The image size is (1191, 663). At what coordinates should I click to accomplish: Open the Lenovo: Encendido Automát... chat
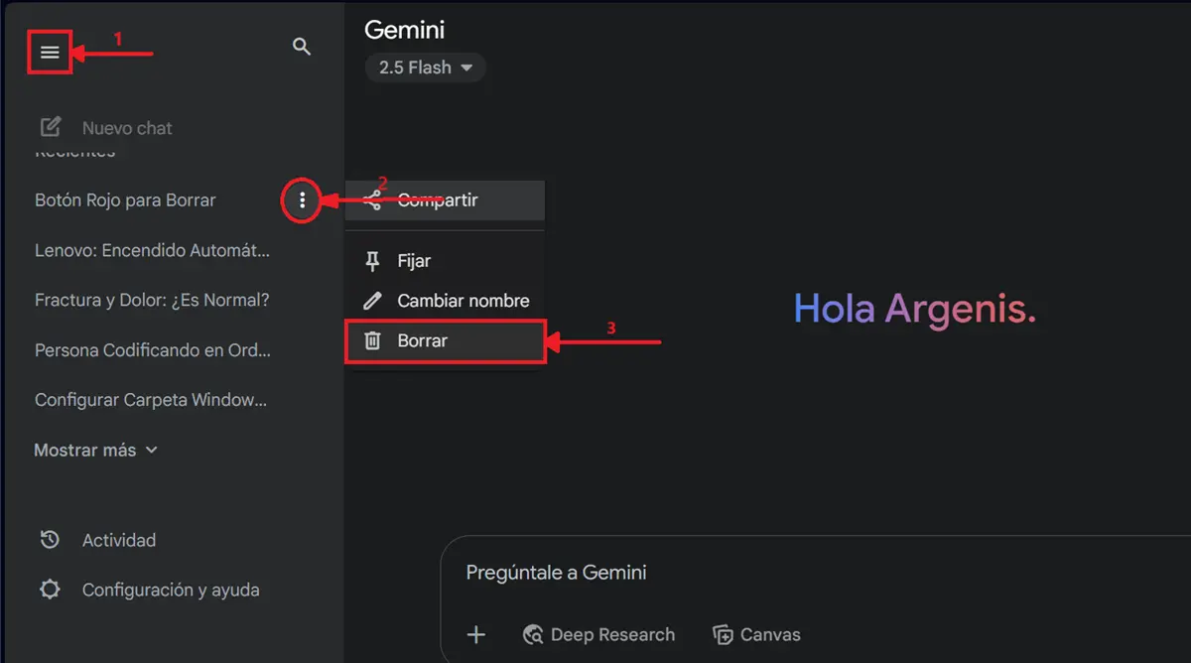152,250
